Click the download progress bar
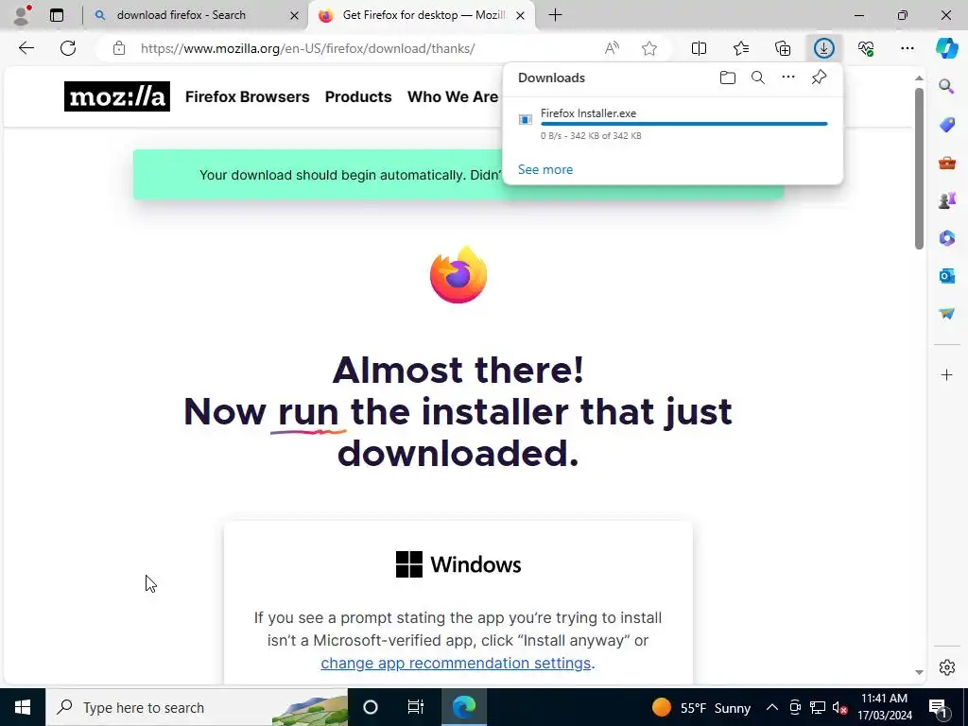This screenshot has width=968, height=726. [x=684, y=124]
